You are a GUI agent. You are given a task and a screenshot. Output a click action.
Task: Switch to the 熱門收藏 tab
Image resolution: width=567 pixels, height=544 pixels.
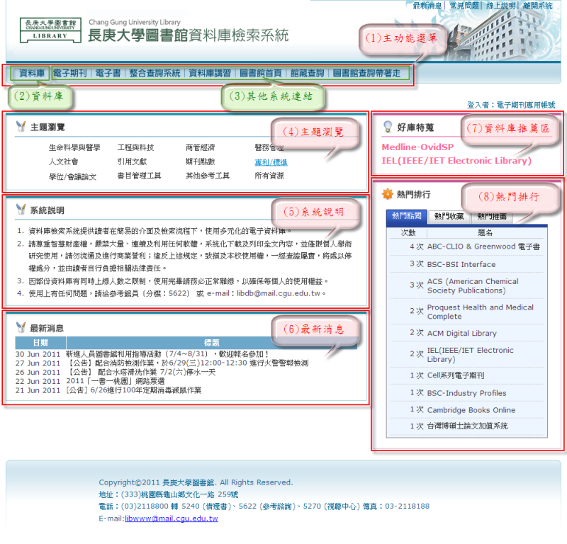point(449,217)
